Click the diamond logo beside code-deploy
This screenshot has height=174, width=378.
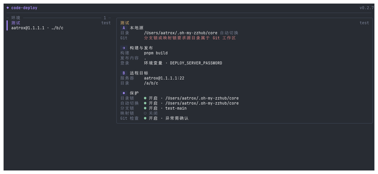(8, 8)
